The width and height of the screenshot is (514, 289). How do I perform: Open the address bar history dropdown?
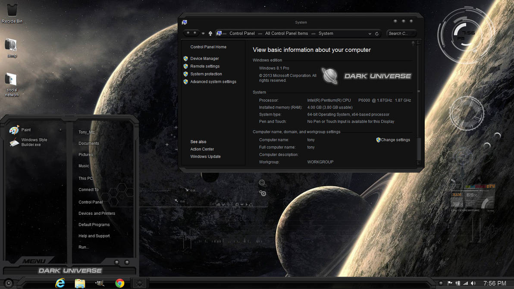click(370, 33)
